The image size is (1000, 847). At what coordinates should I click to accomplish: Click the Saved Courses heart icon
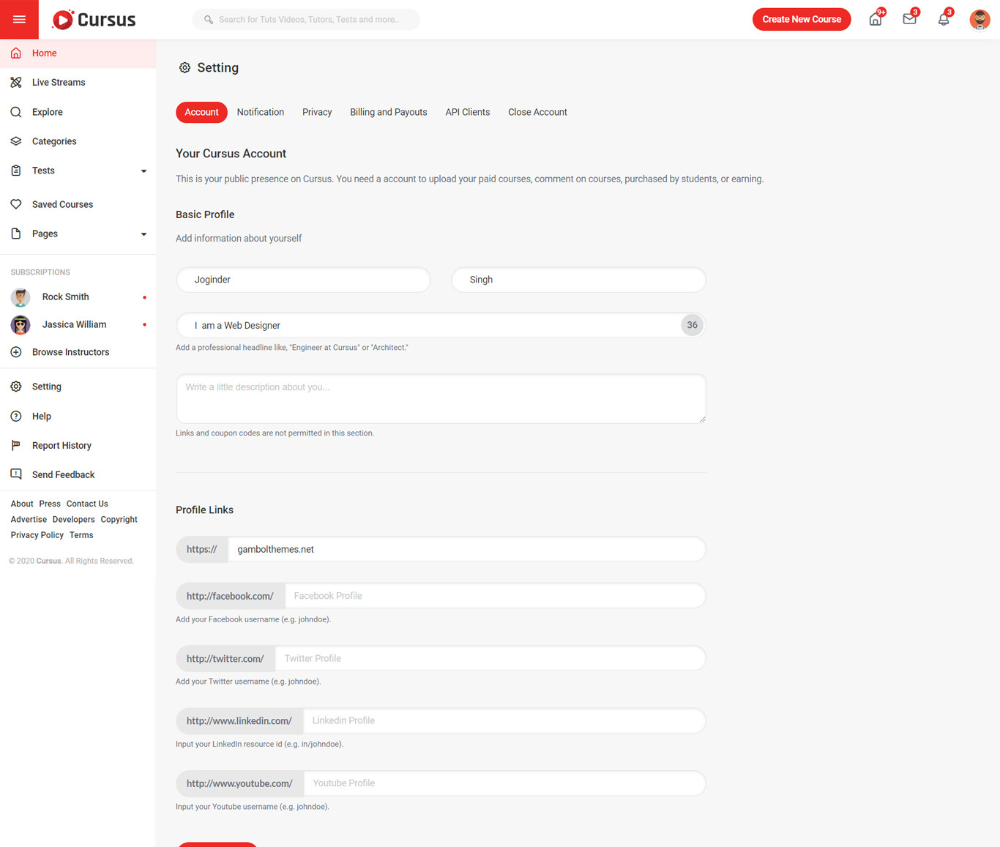pyautogui.click(x=16, y=204)
